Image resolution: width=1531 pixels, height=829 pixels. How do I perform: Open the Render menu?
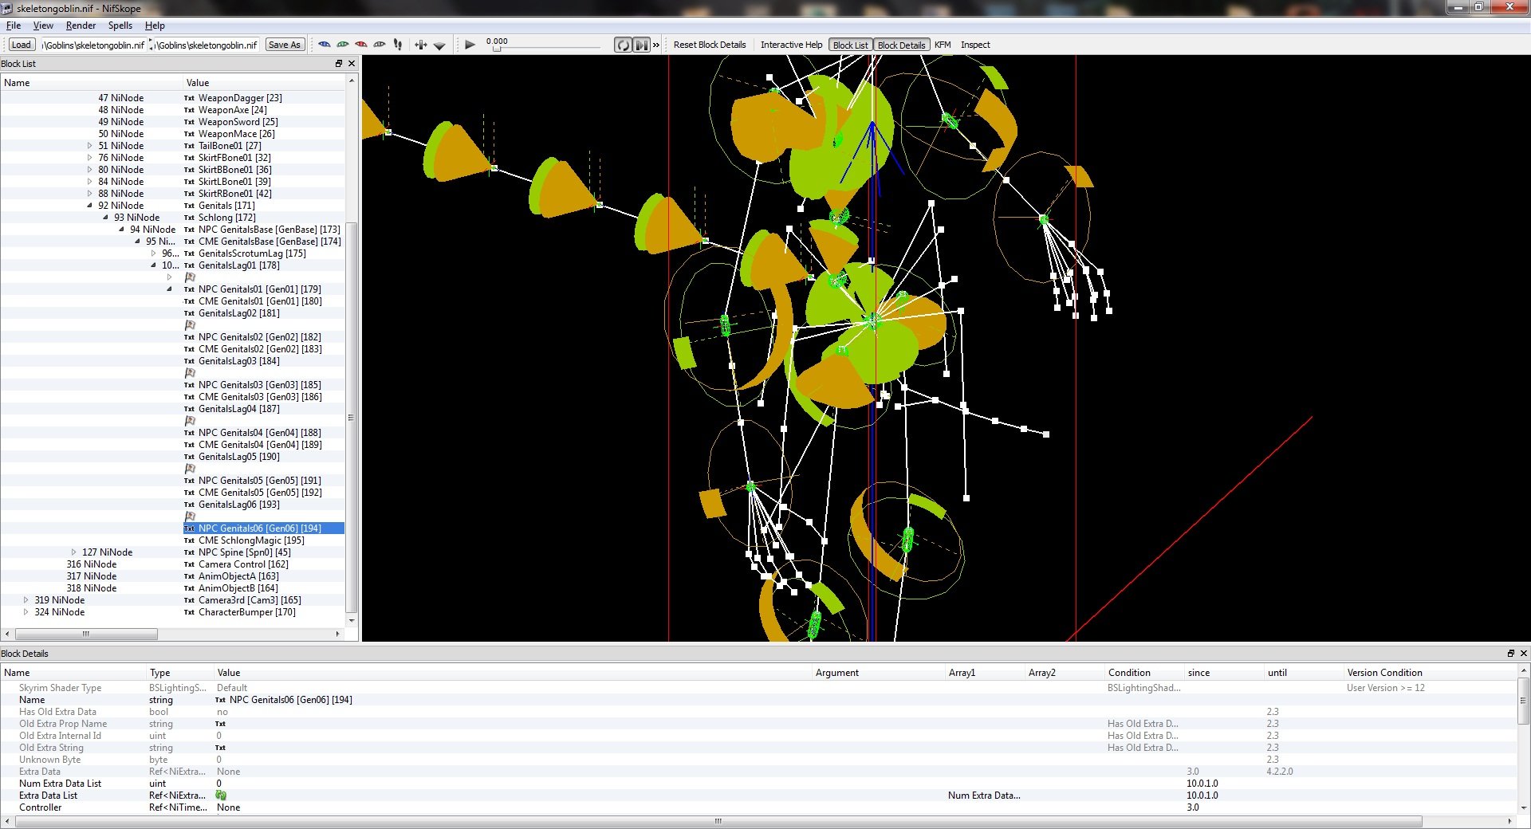tap(81, 26)
